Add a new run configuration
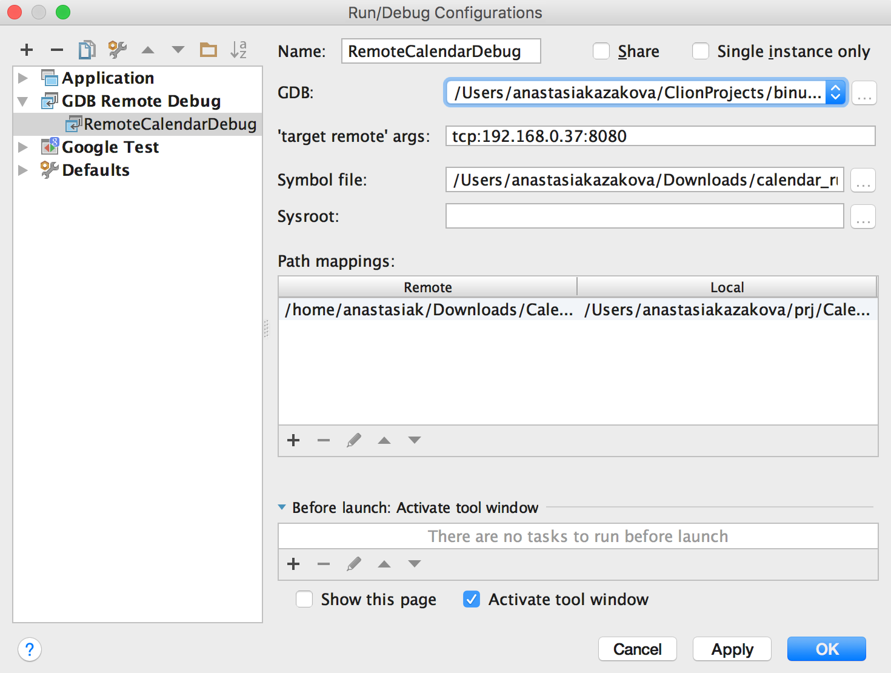Image resolution: width=891 pixels, height=673 pixels. click(x=27, y=50)
